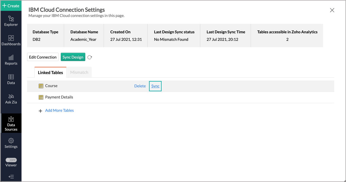The width and height of the screenshot is (346, 182).
Task: Click the Edit Connection button
Action: 43,57
